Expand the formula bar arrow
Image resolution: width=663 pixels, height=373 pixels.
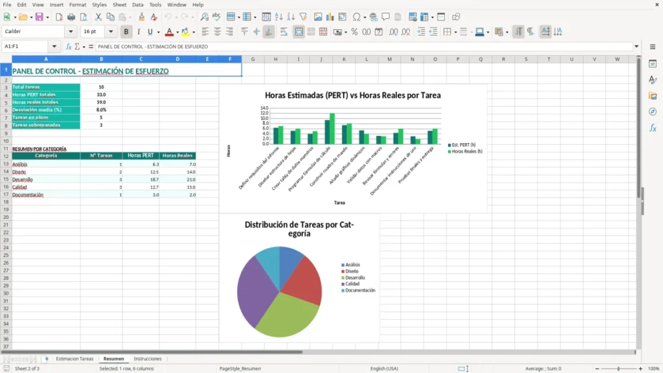[x=636, y=47]
